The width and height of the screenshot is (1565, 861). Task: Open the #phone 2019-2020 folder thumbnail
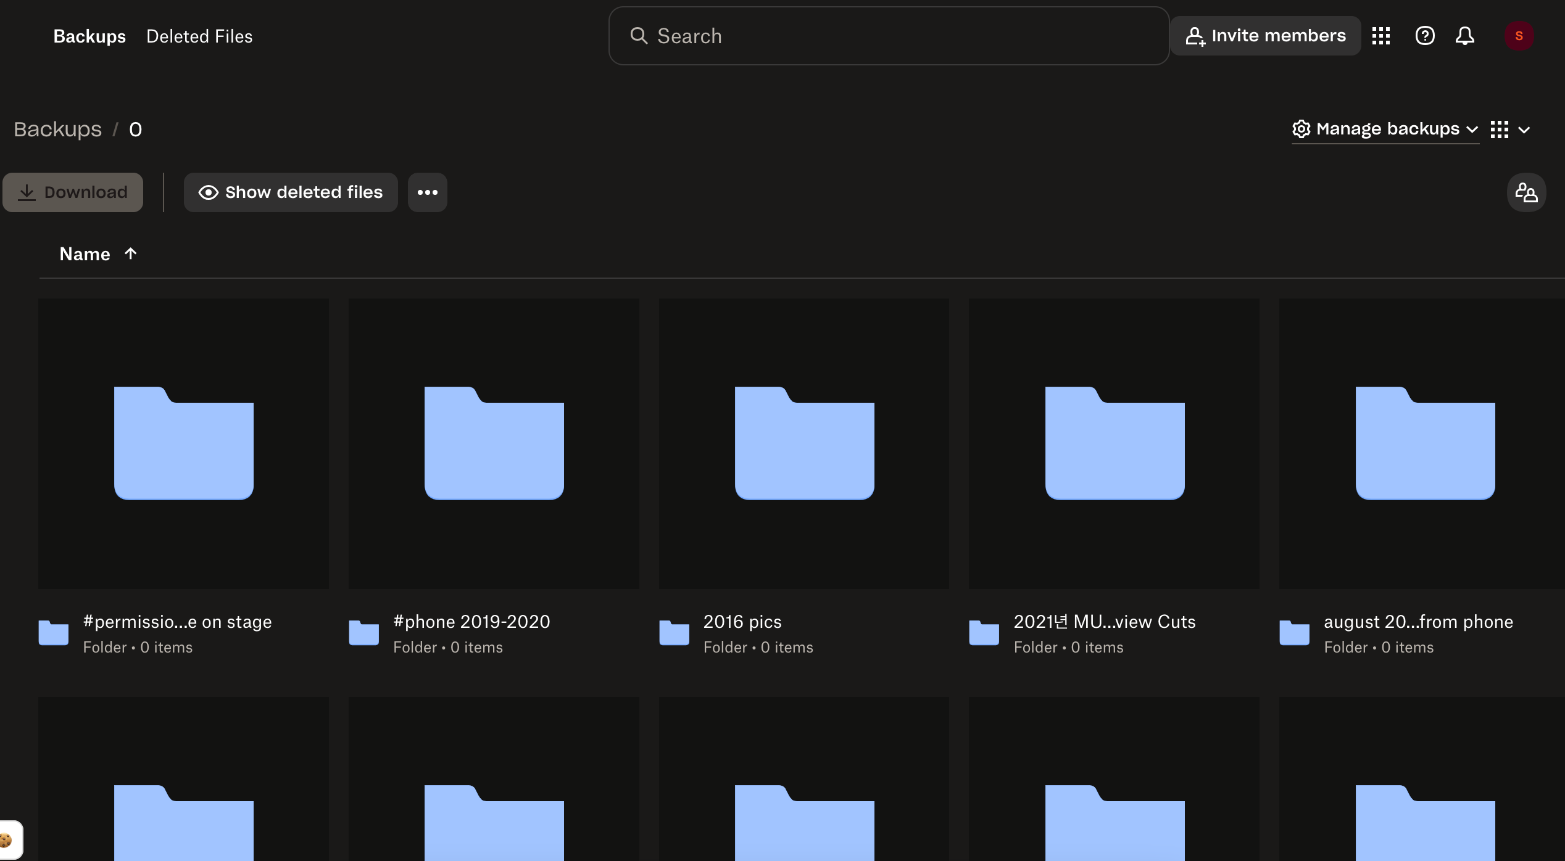click(494, 443)
